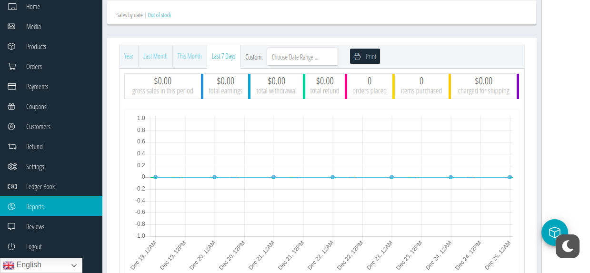Click the total earnings legend item

tap(226, 86)
